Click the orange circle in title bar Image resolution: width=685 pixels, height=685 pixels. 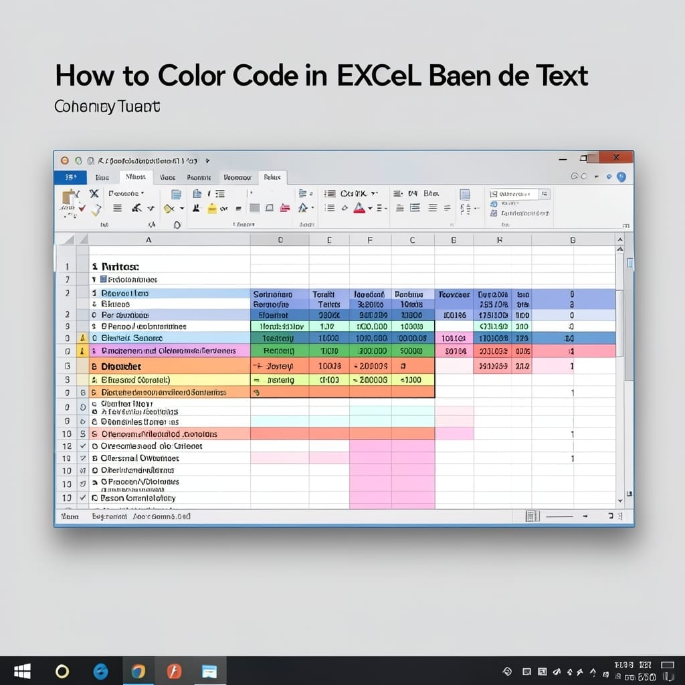pyautogui.click(x=65, y=161)
